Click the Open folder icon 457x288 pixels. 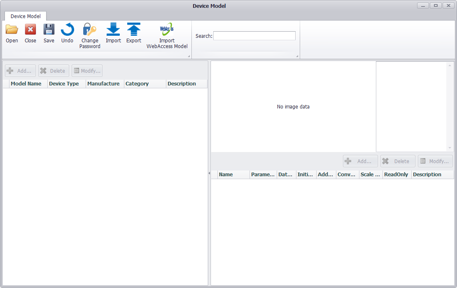pyautogui.click(x=12, y=30)
